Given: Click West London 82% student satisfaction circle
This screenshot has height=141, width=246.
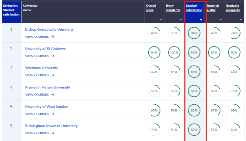Looking at the screenshot, I should pos(194,110).
